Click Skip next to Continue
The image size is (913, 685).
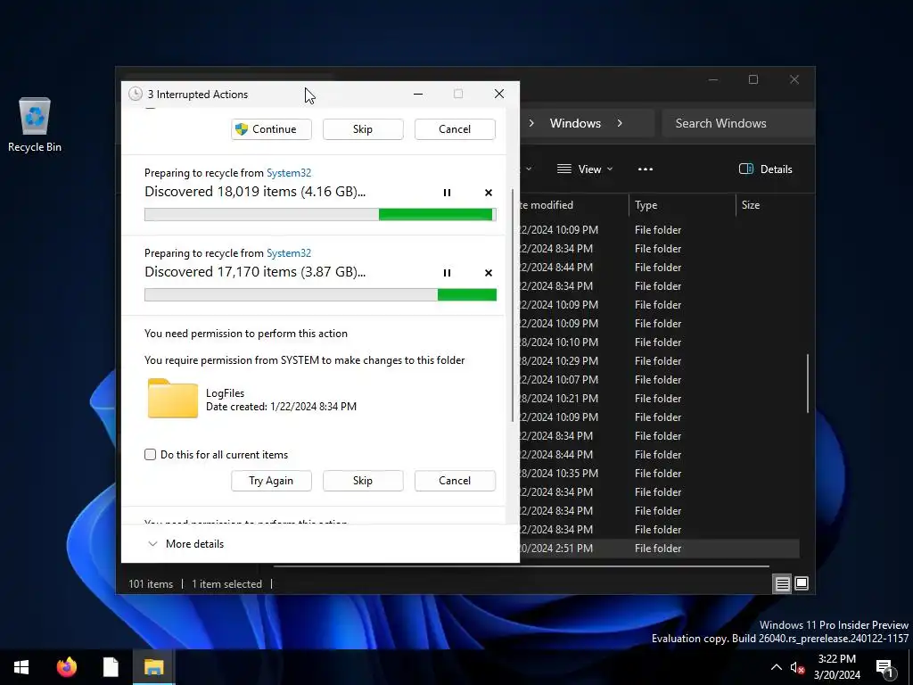click(363, 129)
